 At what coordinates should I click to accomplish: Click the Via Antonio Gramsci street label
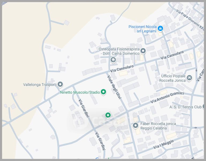167,98
